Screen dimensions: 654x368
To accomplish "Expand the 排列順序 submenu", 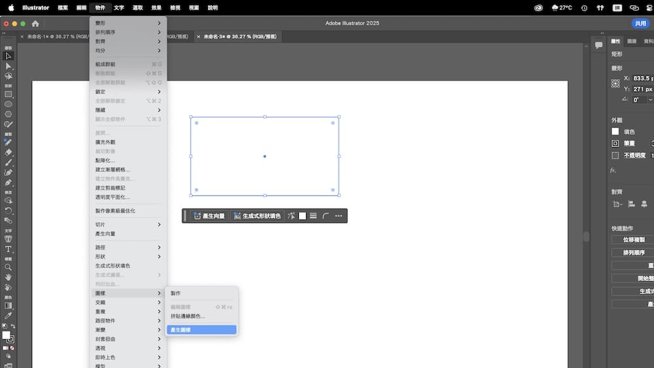I will coord(128,32).
